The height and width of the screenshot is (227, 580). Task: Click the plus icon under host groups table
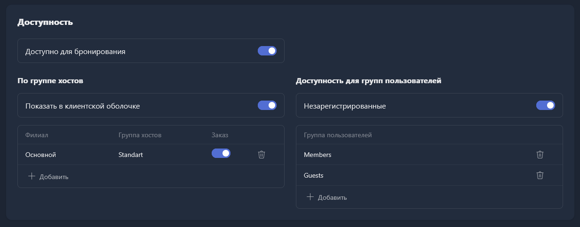tap(32, 176)
